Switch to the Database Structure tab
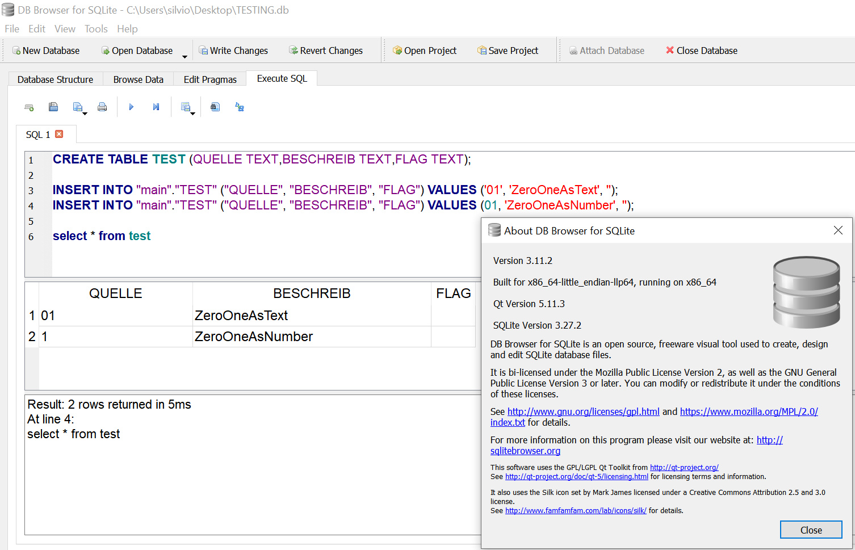 pyautogui.click(x=55, y=79)
